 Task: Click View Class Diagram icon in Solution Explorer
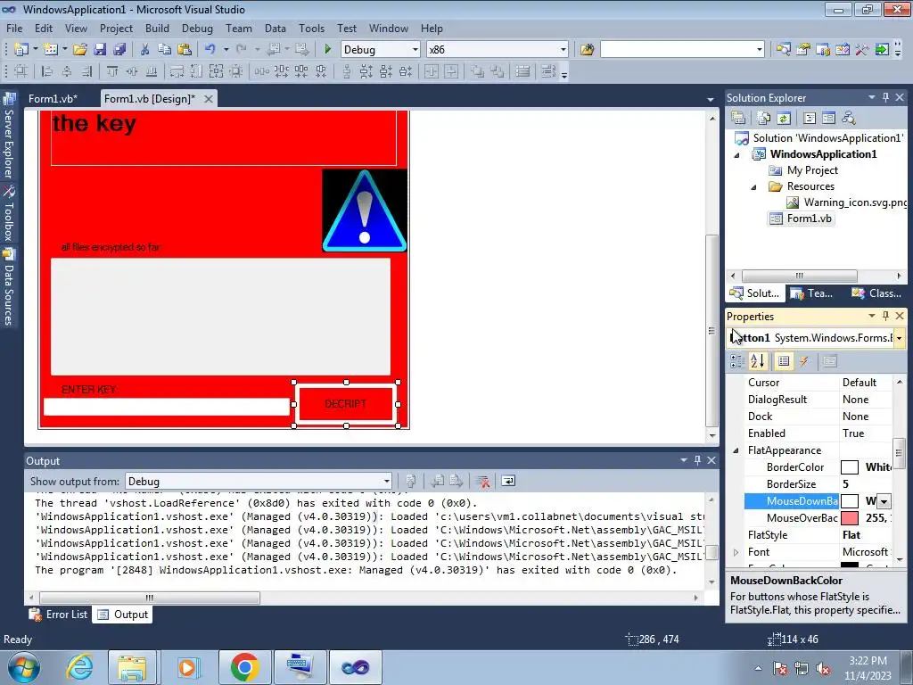coord(849,119)
